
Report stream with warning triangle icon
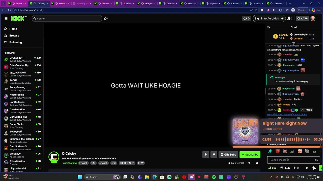[257, 163]
